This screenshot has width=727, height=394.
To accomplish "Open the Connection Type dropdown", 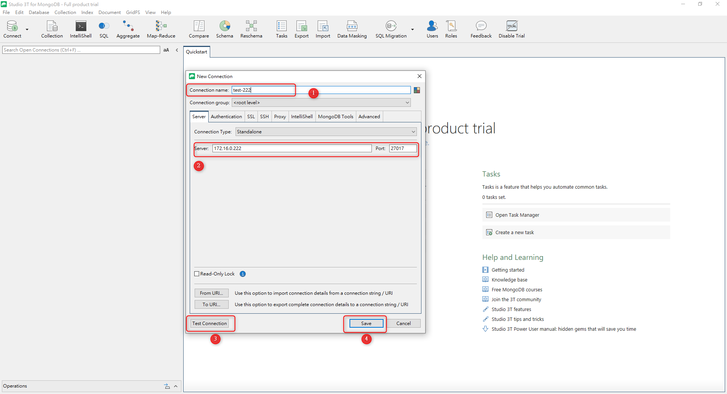I will (326, 132).
